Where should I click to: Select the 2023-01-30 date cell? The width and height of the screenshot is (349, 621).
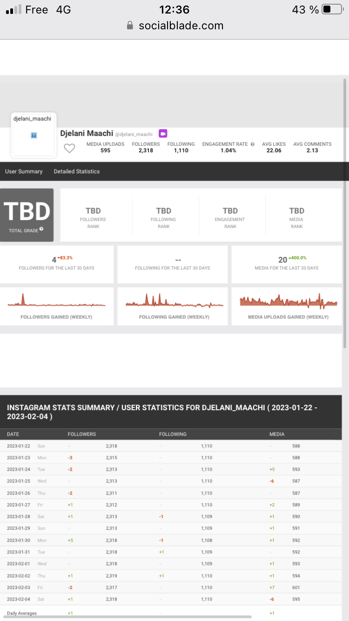pyautogui.click(x=20, y=540)
